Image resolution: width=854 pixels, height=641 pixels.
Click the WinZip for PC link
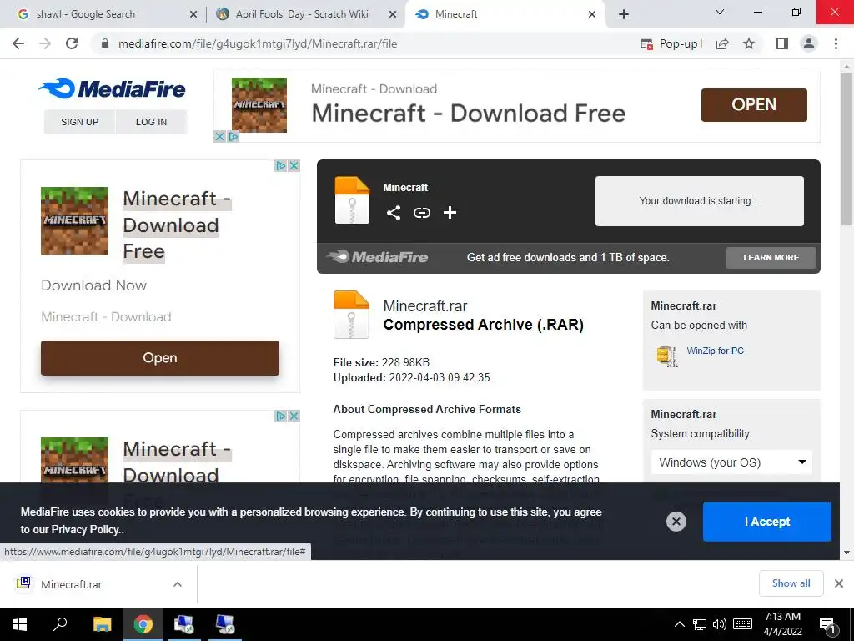(715, 351)
